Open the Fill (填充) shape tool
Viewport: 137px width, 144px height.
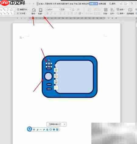tap(33, 11)
